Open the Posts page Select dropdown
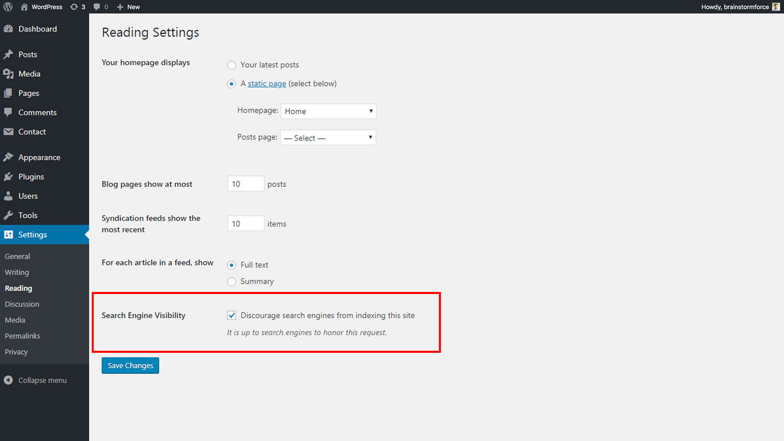Image resolution: width=784 pixels, height=441 pixels. point(327,138)
